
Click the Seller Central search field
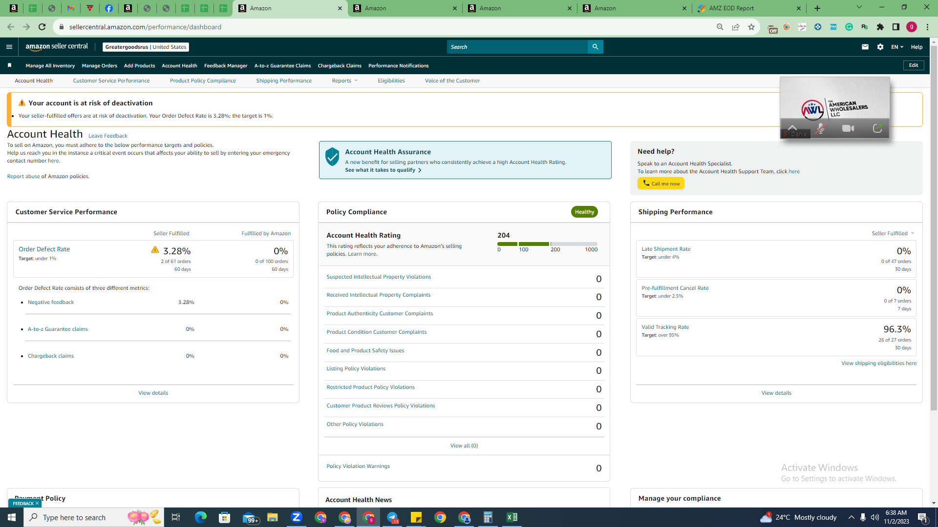pos(517,47)
